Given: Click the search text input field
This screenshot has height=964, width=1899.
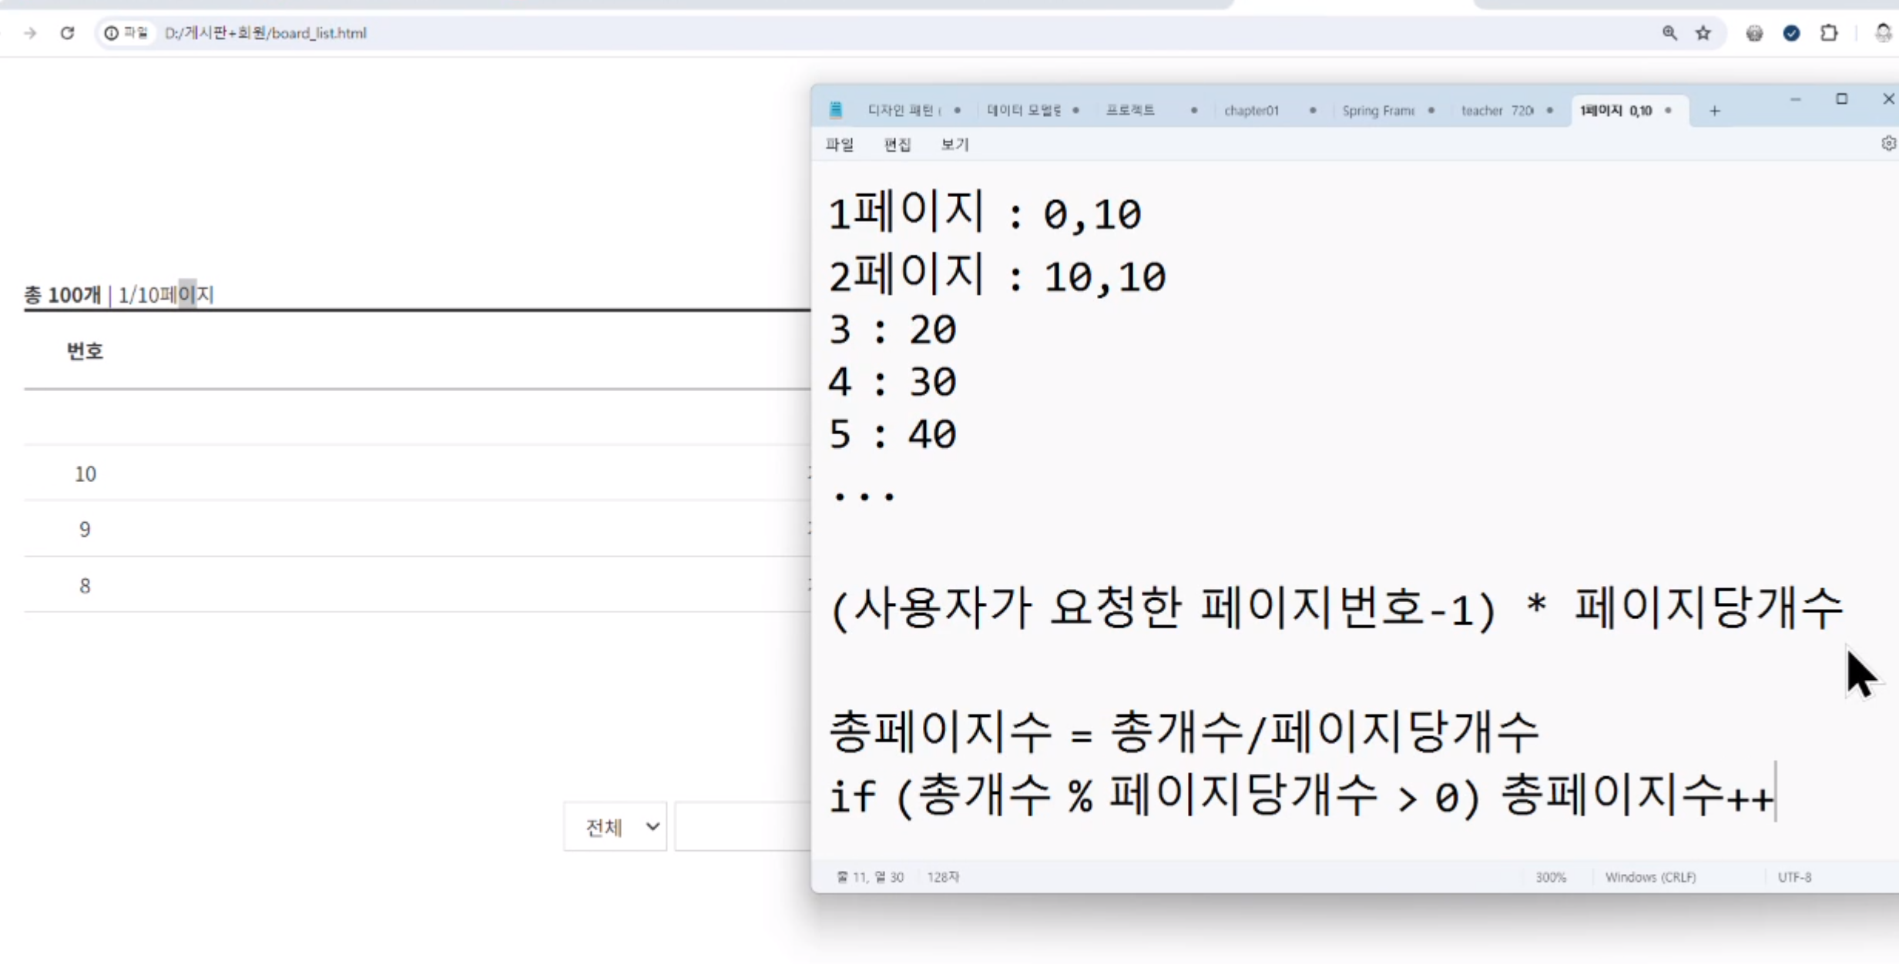Looking at the screenshot, I should (743, 827).
